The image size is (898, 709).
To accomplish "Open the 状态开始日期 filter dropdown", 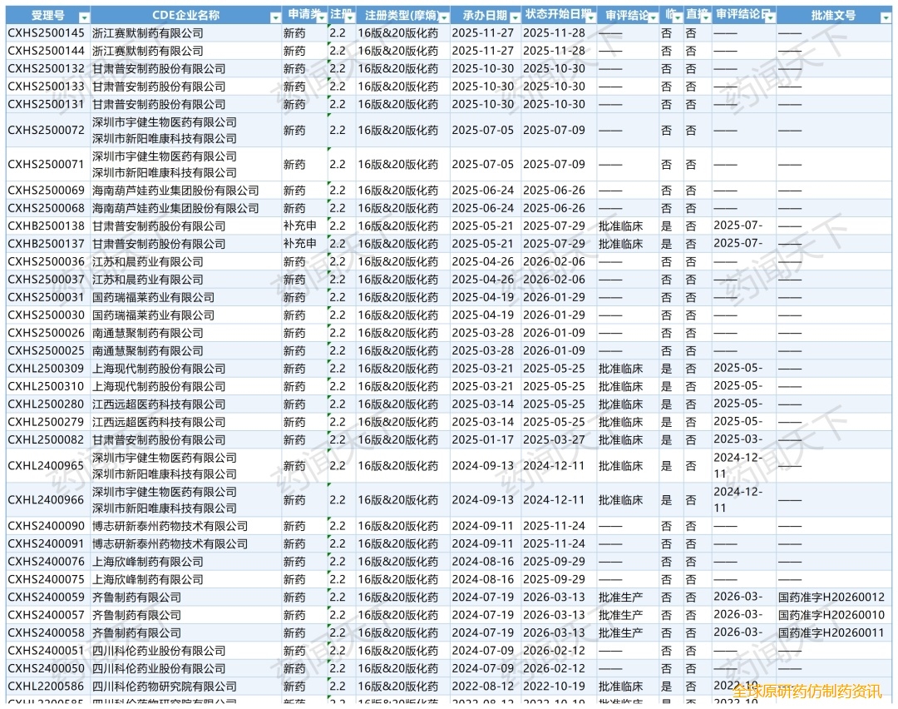I will click(590, 17).
